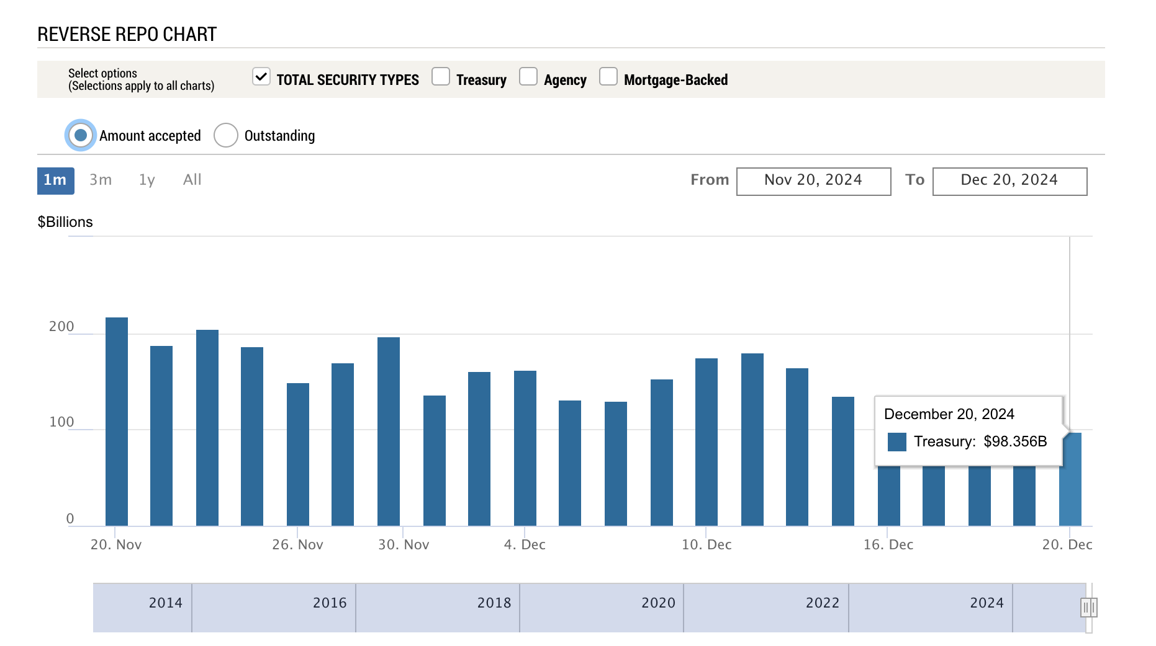Select the Amount accepted radio button
This screenshot has width=1156, height=646.
(x=81, y=135)
